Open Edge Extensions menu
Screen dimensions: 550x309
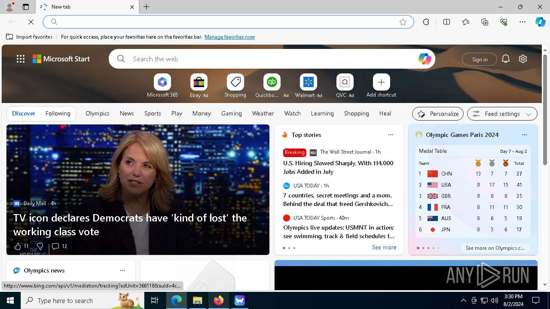click(426, 22)
